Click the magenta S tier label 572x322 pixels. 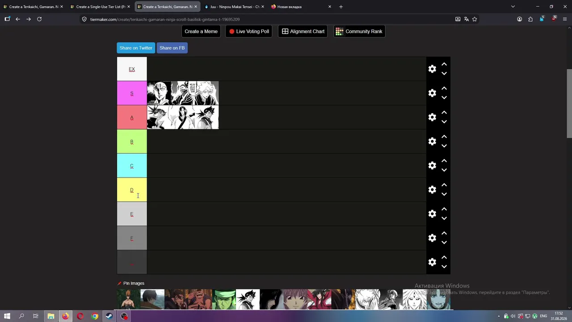132,93
